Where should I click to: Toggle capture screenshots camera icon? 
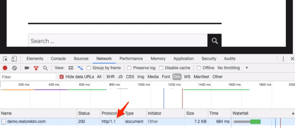pos(27,68)
